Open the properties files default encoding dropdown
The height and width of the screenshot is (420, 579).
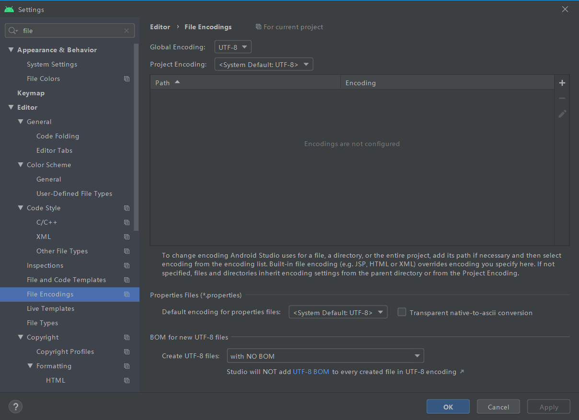[338, 312]
